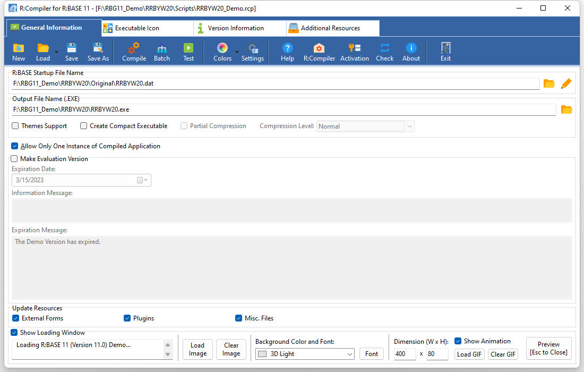Run the Test play icon
This screenshot has height=372, width=584.
188,48
